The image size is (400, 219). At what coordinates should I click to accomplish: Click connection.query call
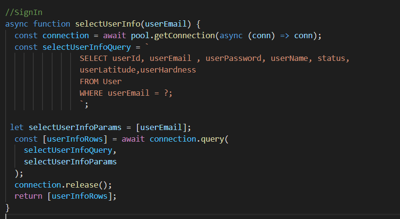189,139
